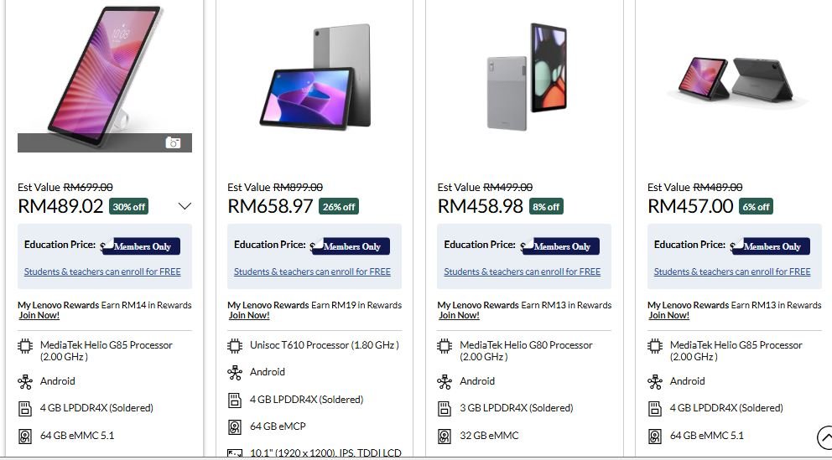The width and height of the screenshot is (832, 460).
Task: Click the camera gallery icon on first tablet
Action: point(173,143)
